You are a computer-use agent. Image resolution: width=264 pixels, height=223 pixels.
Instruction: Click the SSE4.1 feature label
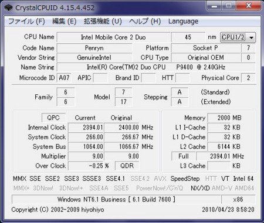tap(115, 179)
